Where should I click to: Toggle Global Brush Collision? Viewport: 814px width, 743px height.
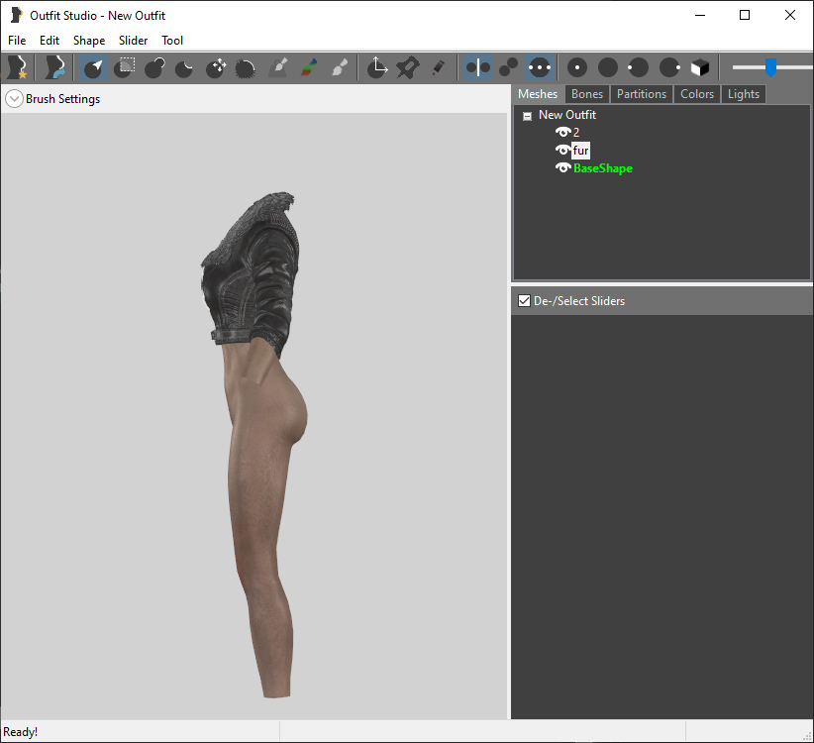[540, 67]
